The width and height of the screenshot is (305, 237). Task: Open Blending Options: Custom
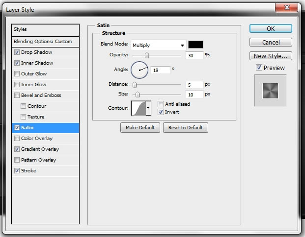tap(45, 42)
